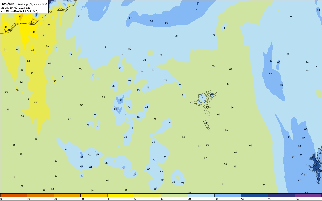Image resolution: width=322 pixels, height=201 pixels.
Task: Click the '90' tick label on the color scale
Action: (243, 199)
